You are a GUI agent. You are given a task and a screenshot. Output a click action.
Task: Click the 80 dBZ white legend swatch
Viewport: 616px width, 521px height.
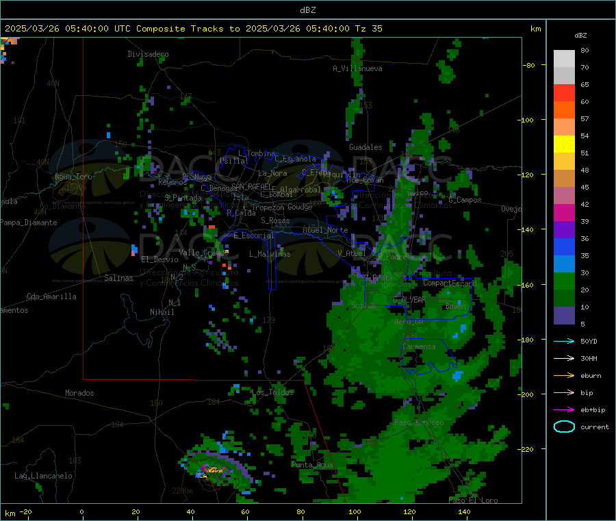click(x=564, y=59)
